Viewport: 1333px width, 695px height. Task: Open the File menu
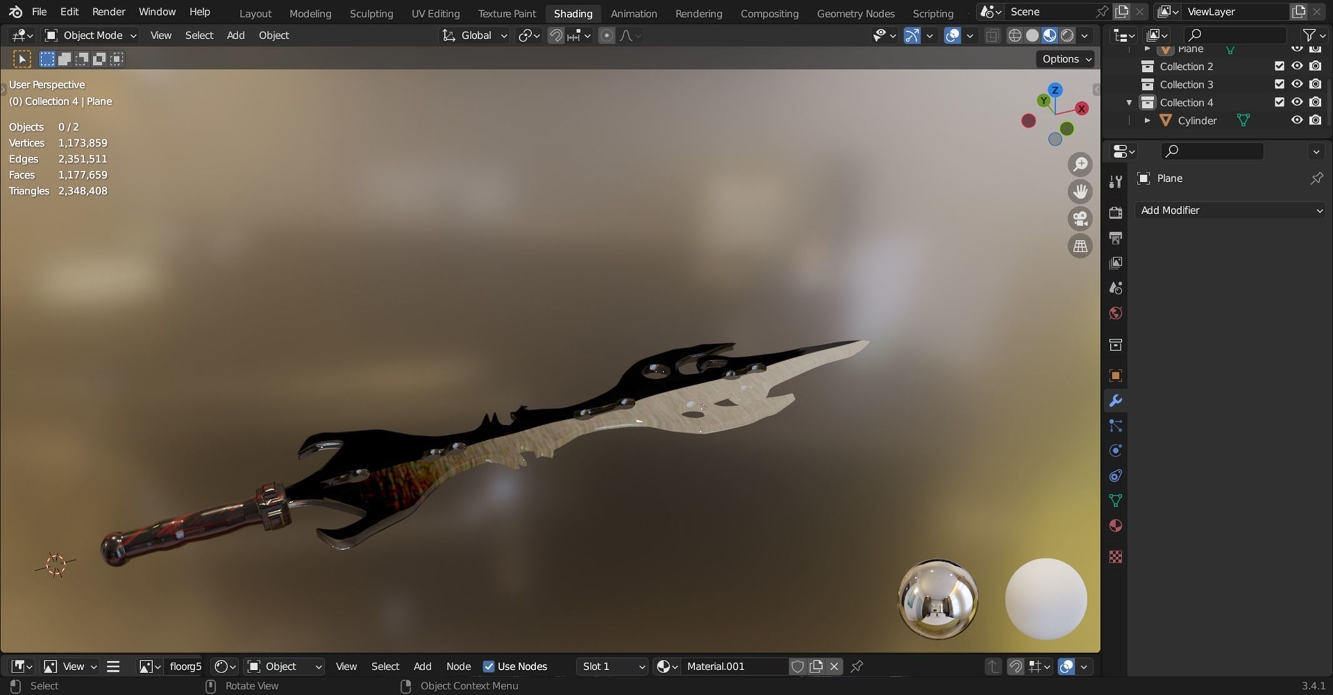pos(39,12)
